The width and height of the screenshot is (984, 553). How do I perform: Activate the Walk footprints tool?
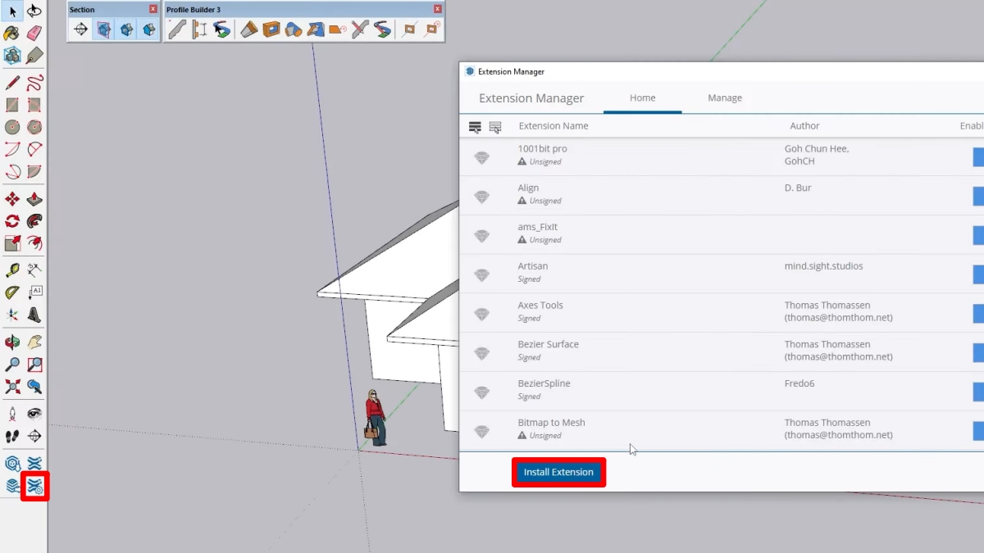pyautogui.click(x=12, y=436)
